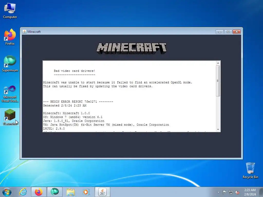Select the Microsoft Visual Studio shortcut
263x197 pixels.
10,94
